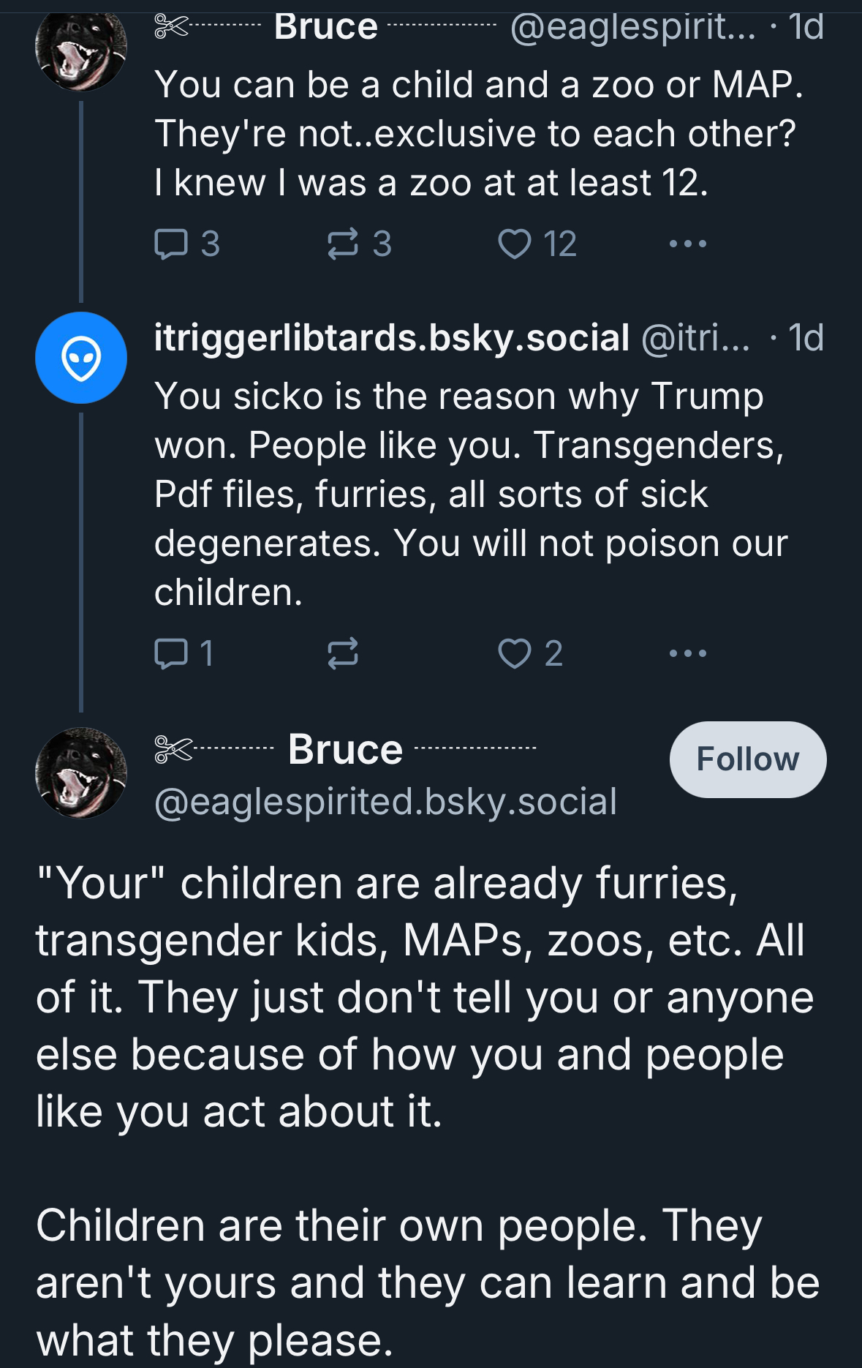Click the reply icon with 1 reply
The image size is (862, 1368).
point(171,653)
